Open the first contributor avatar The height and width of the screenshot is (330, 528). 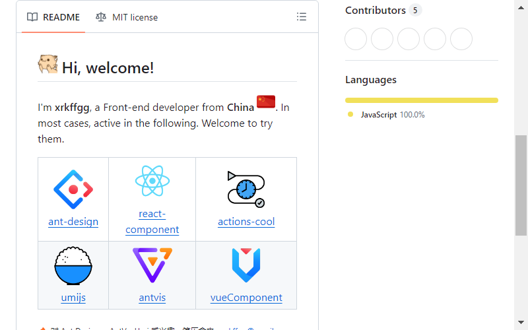[x=356, y=39]
